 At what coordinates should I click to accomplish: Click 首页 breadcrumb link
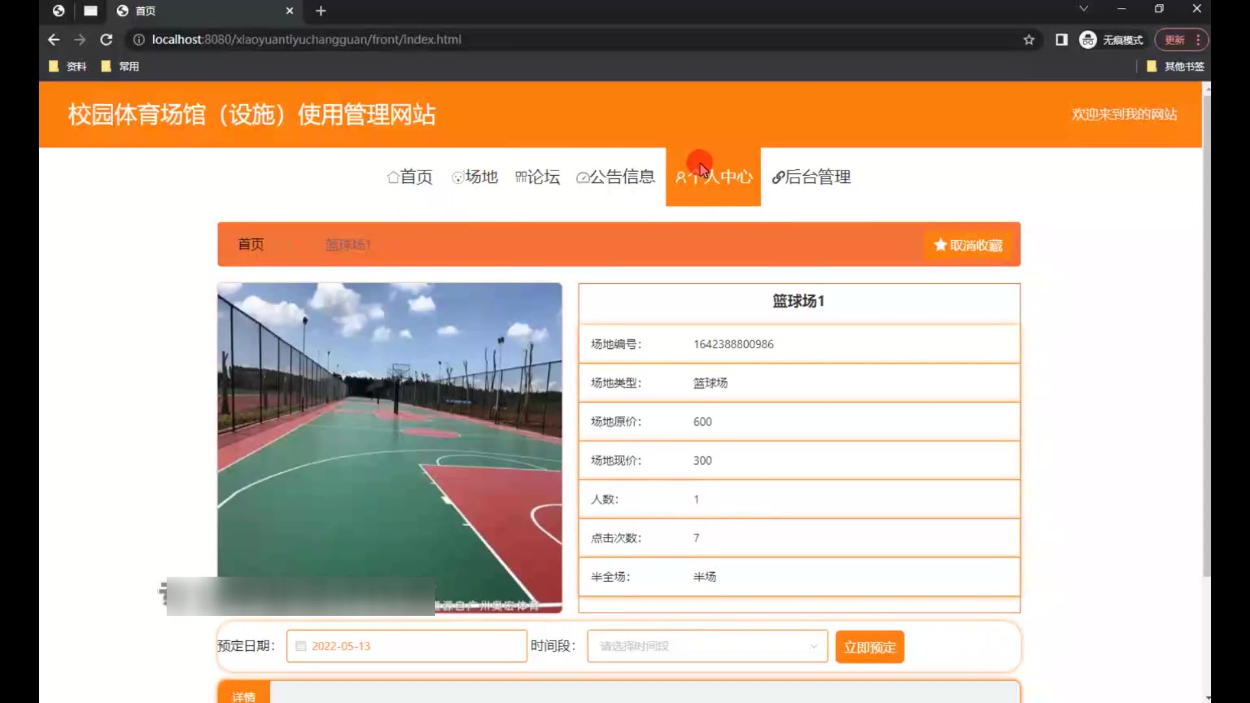[x=251, y=244]
